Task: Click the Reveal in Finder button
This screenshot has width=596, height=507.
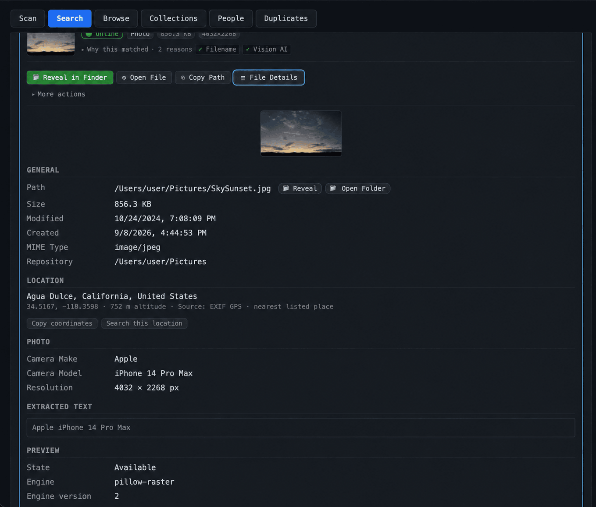Action: click(x=70, y=78)
